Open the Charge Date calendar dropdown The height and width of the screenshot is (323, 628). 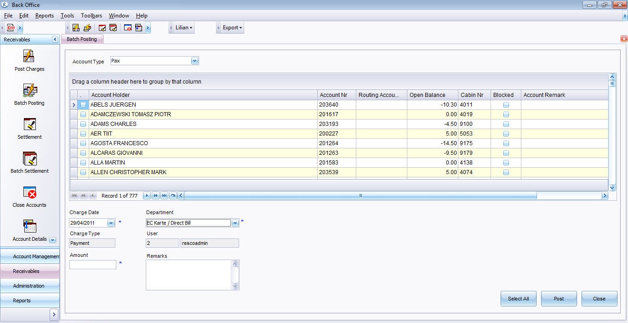(x=111, y=223)
